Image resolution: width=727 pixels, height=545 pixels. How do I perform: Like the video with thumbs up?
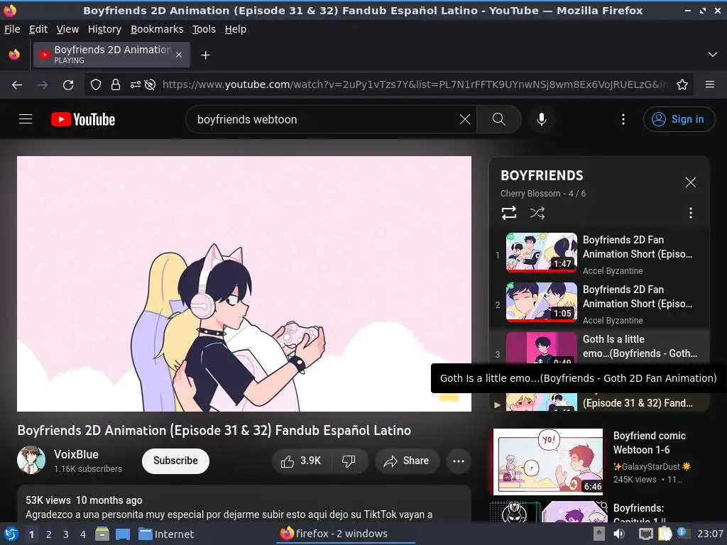(301, 461)
